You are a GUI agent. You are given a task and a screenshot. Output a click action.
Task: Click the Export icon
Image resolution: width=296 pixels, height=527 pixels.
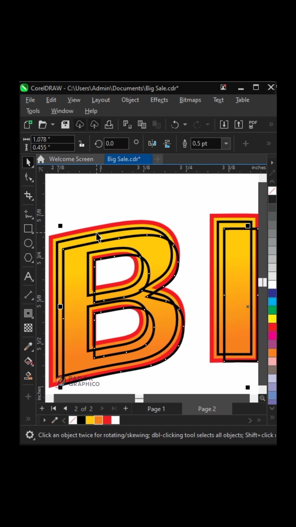pyautogui.click(x=238, y=125)
